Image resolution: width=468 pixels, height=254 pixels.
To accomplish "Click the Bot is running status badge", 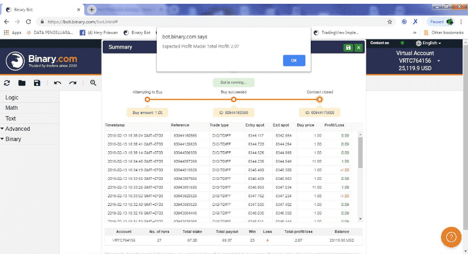I will coord(233,82).
